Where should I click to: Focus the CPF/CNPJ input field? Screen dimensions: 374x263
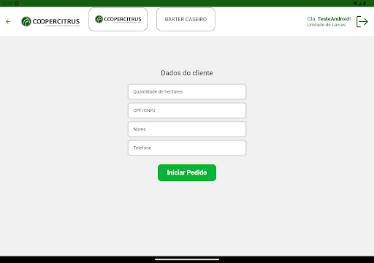coord(187,110)
